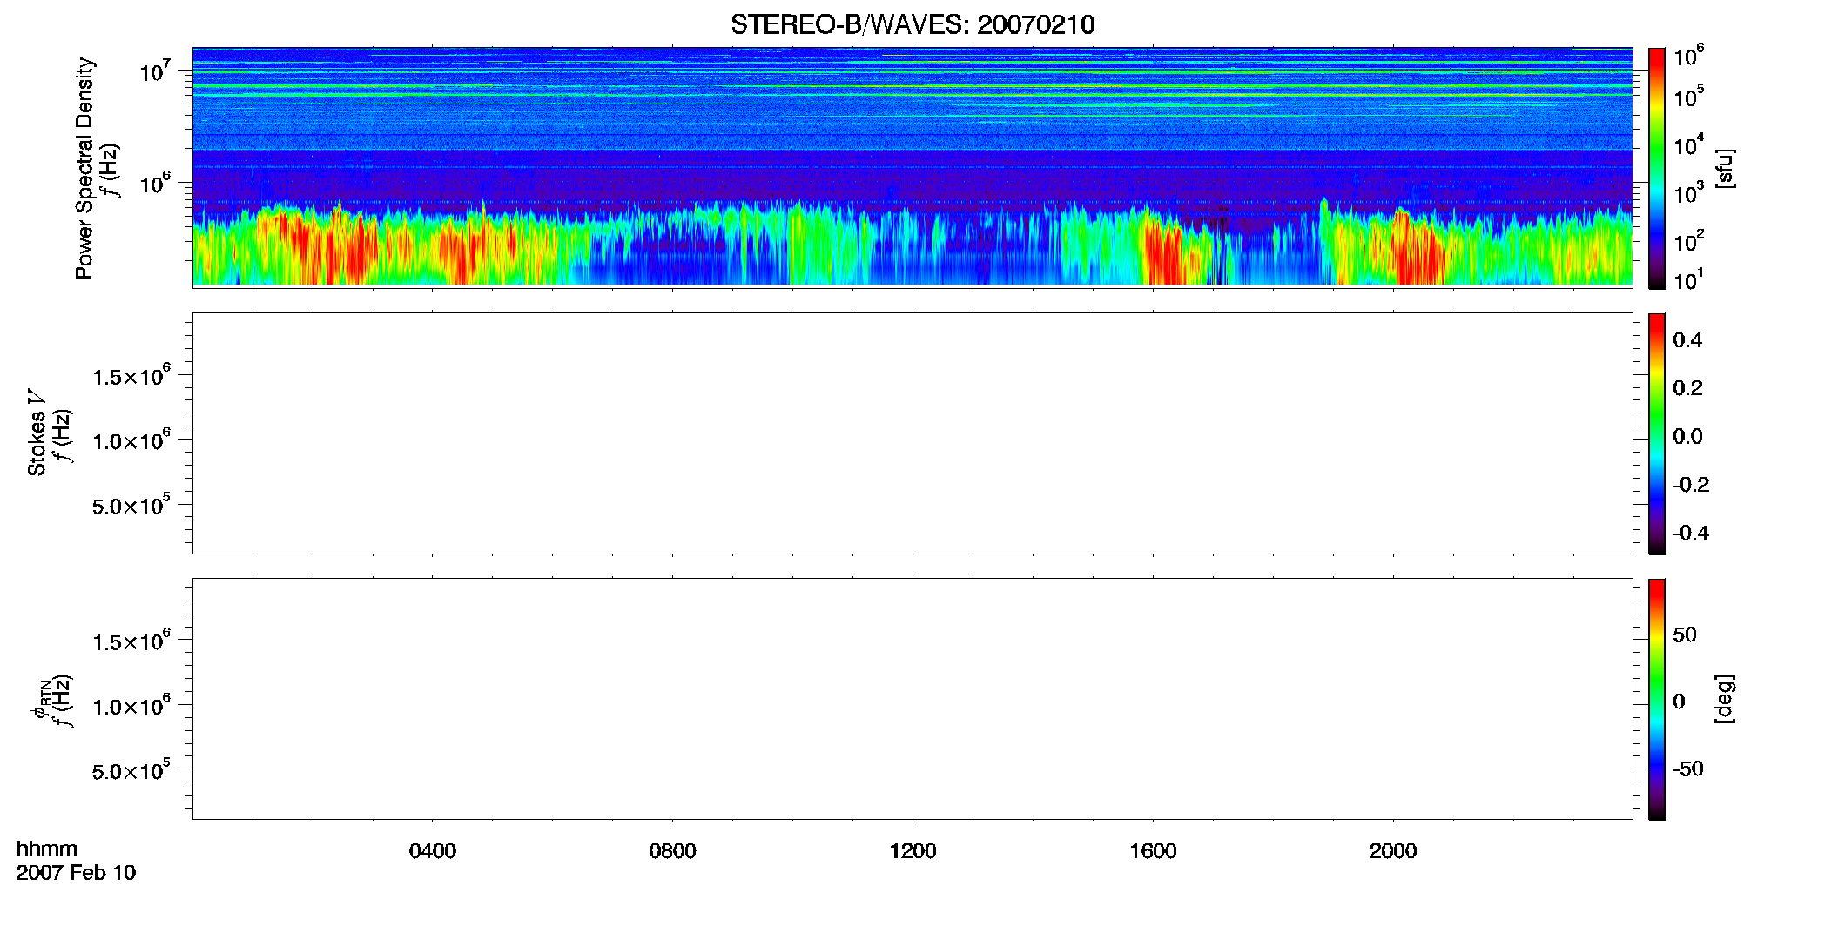The width and height of the screenshot is (1825, 940).
Task: Click the 0.4 tick on Stokes color bar
Action: click(1687, 340)
